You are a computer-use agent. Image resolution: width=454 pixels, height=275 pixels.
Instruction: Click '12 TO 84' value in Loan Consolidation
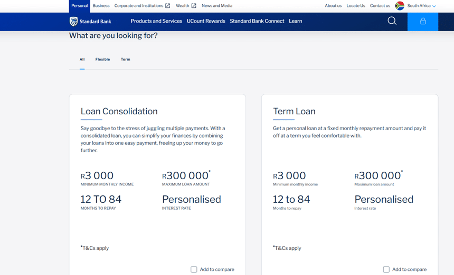tap(101, 199)
